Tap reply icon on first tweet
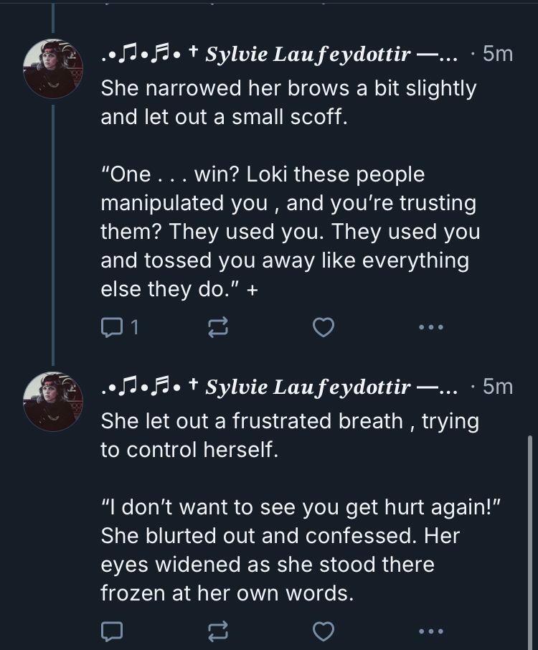 (112, 327)
